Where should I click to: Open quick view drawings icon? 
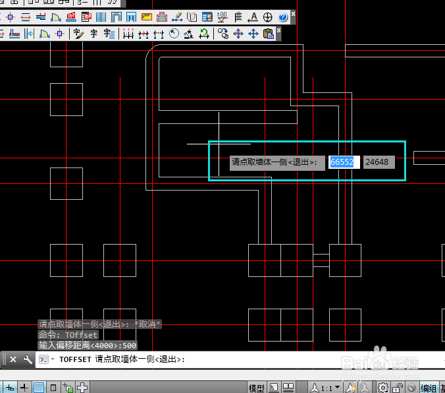288,388
